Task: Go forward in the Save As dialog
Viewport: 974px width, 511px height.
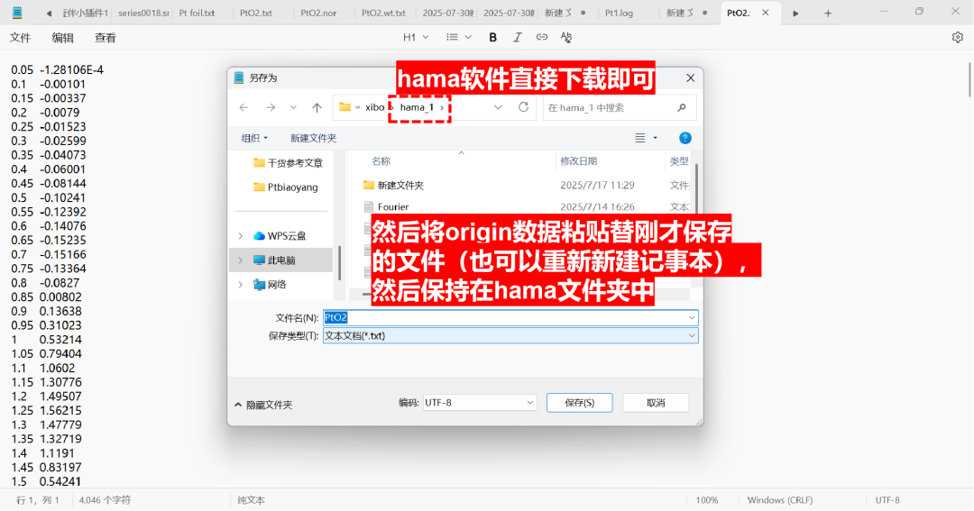Action: tap(271, 107)
